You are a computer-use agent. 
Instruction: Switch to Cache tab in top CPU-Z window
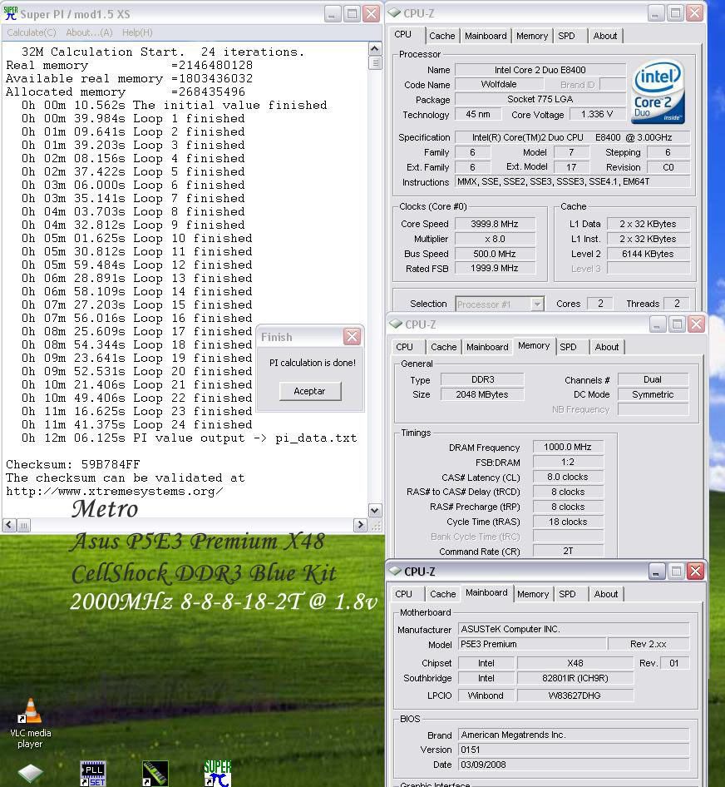[x=442, y=36]
